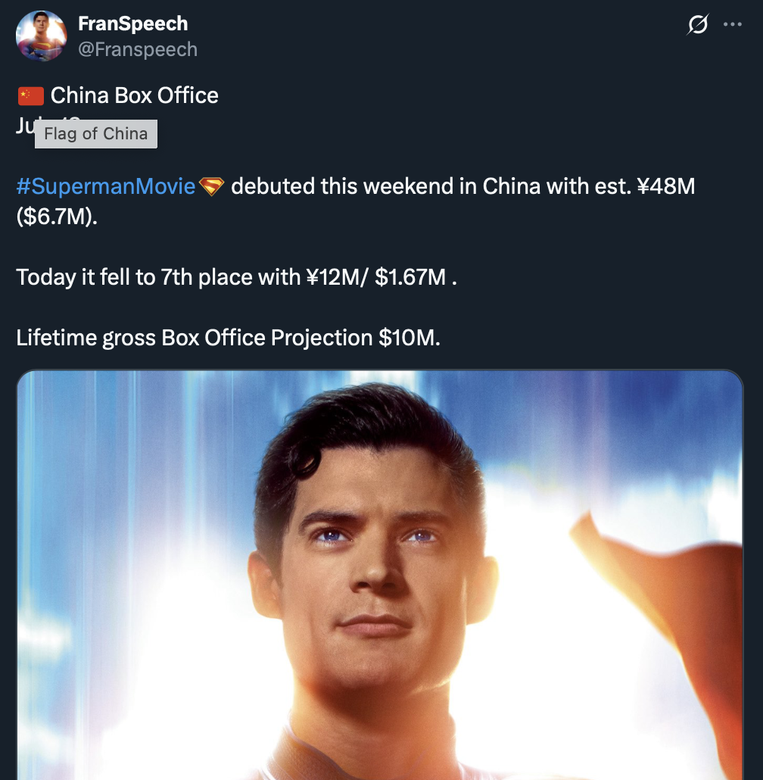
Task: Open the #SupermanMovie hashtag
Action: 106,186
